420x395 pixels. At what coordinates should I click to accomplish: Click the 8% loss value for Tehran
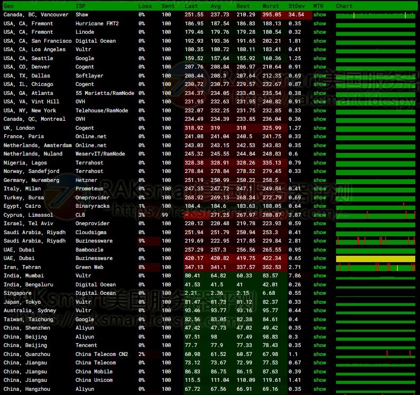(x=142, y=267)
